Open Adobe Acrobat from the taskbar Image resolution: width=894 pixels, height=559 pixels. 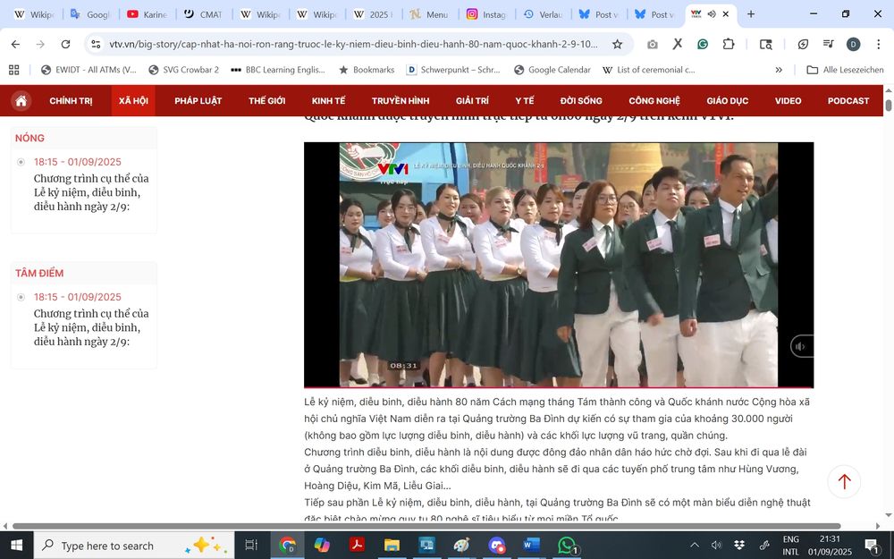point(357,546)
